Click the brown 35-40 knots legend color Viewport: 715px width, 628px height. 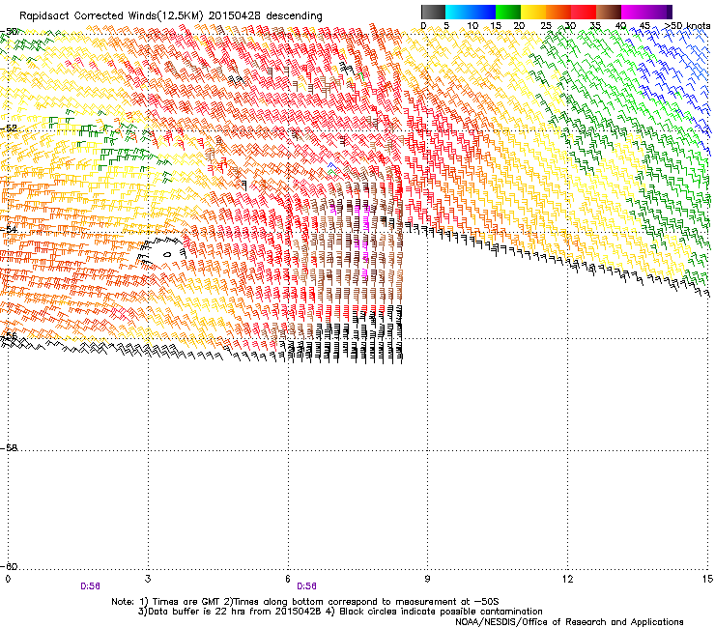(x=609, y=12)
